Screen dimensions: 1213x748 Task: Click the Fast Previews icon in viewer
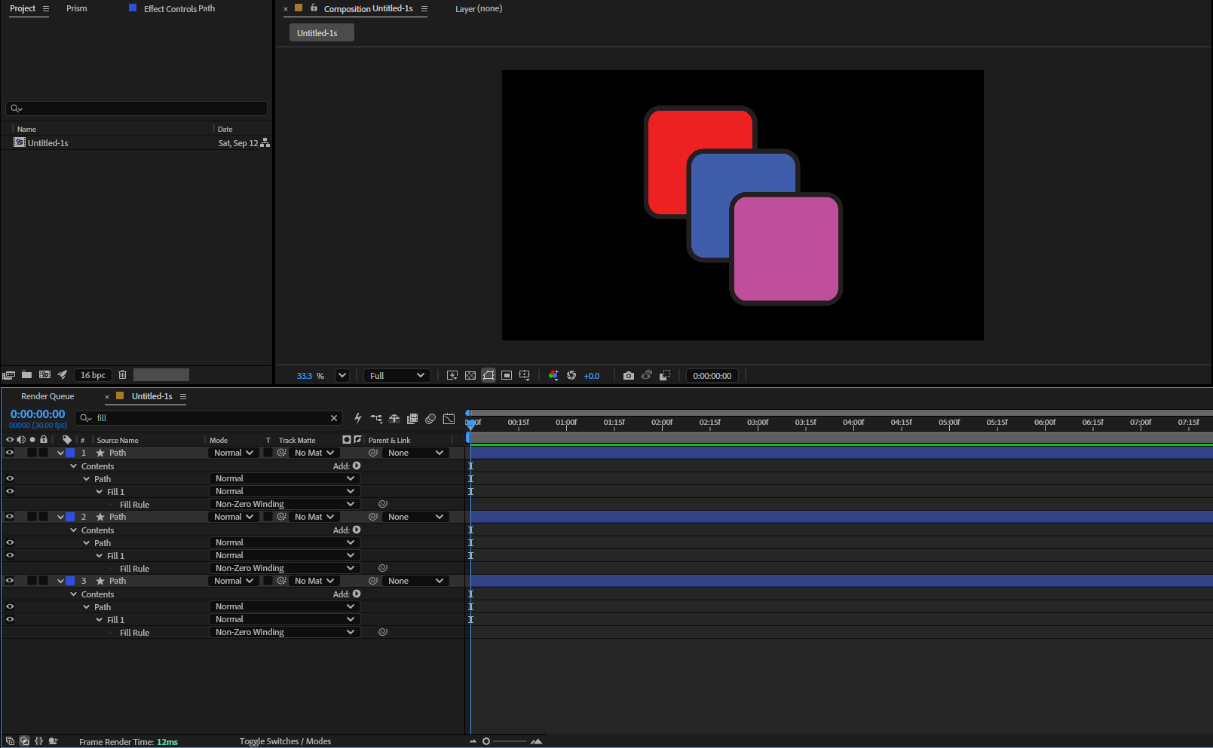(x=452, y=376)
